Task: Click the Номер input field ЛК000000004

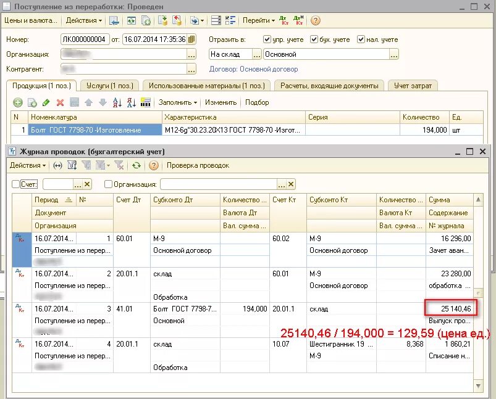Action: coord(85,39)
